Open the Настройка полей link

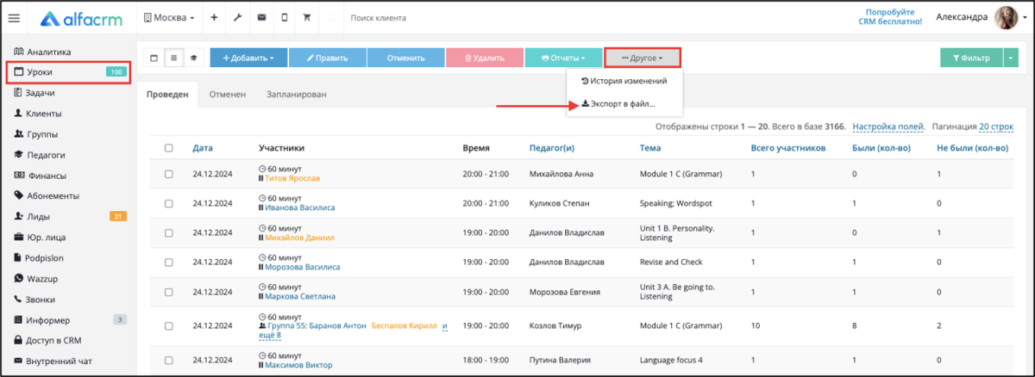[888, 127]
